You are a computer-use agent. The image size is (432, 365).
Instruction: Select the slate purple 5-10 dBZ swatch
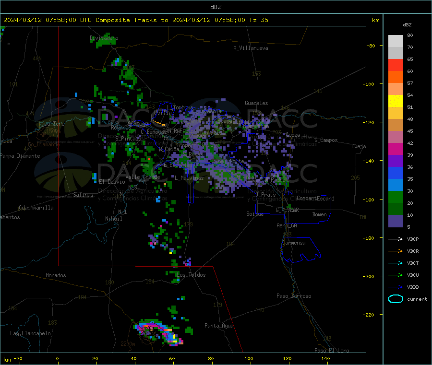tap(396, 221)
